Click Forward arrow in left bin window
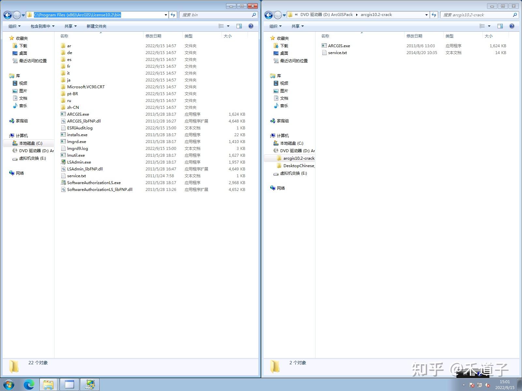 pyautogui.click(x=17, y=15)
